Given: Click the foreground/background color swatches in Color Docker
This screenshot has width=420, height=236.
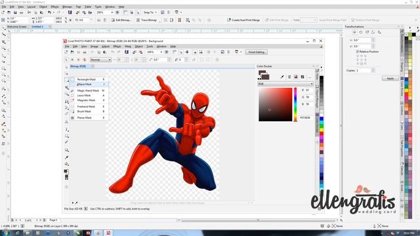Looking at the screenshot, I should point(263,75).
